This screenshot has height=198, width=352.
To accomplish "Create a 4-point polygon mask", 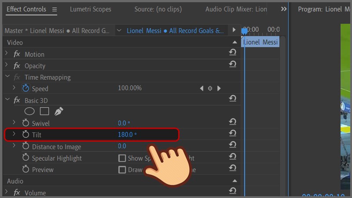I will 44,111.
